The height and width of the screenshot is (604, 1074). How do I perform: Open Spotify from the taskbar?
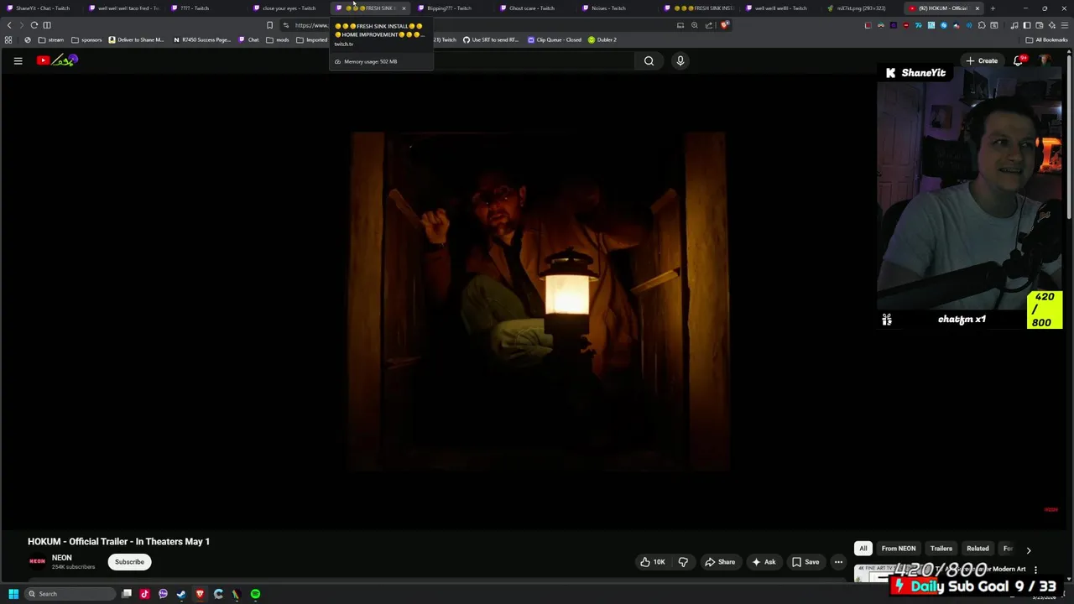tap(255, 594)
